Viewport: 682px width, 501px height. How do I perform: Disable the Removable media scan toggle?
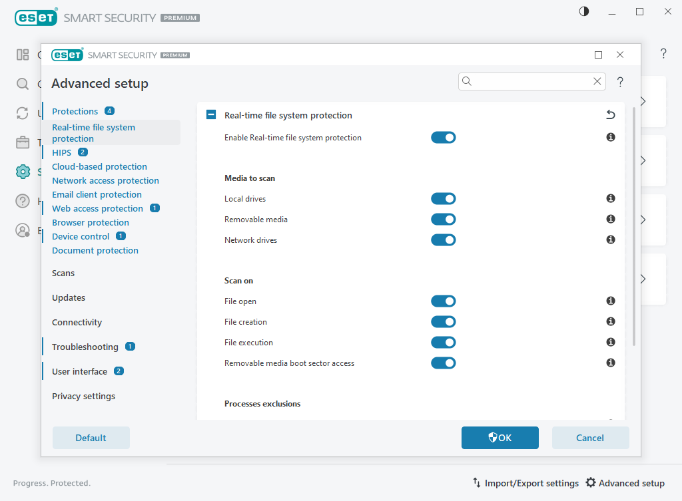pyautogui.click(x=443, y=219)
